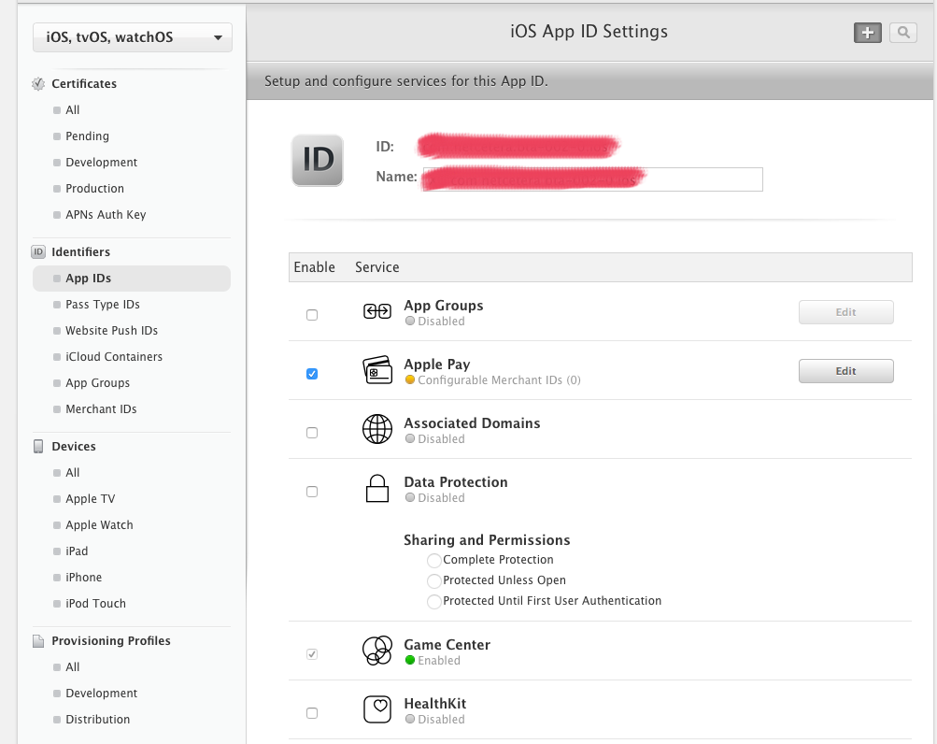Click the plus add button icon
Screen dimensions: 937x744
tap(867, 33)
